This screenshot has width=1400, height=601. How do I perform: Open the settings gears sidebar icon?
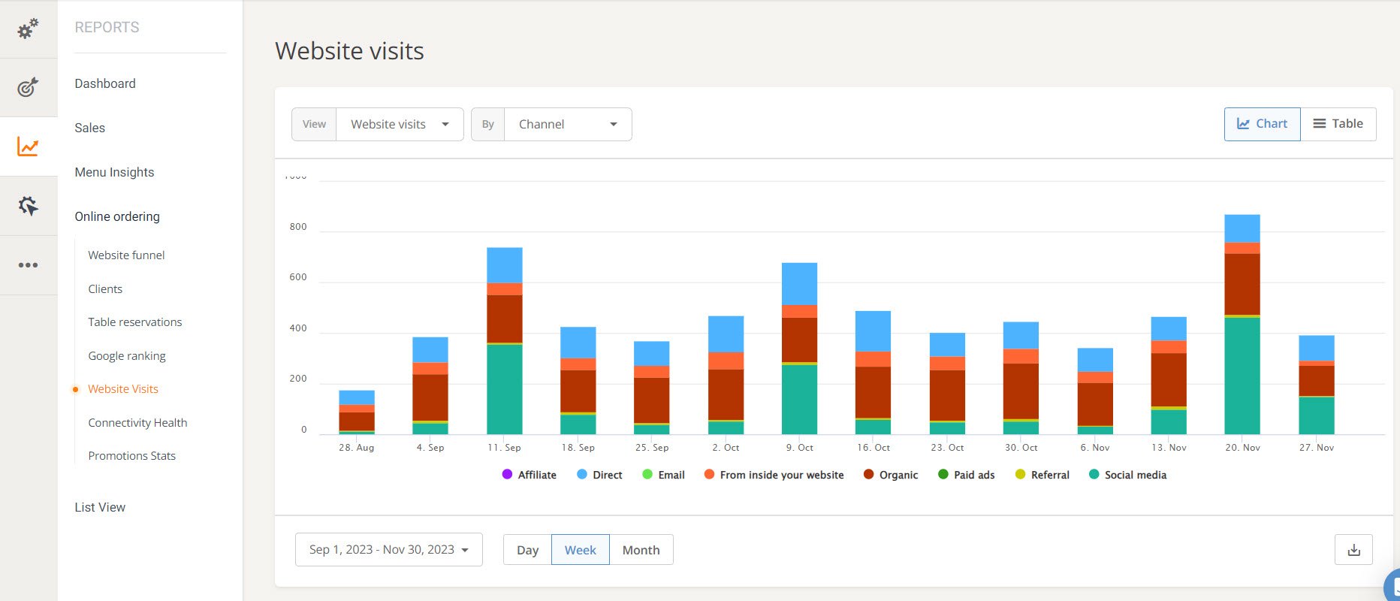pyautogui.click(x=28, y=29)
